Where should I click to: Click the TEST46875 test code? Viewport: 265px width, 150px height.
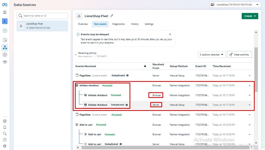coord(102,56)
